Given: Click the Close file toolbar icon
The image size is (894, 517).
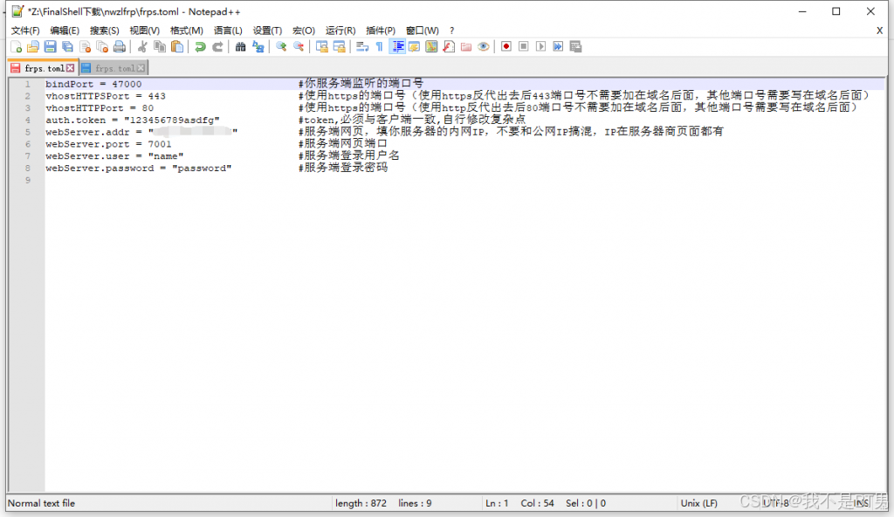Looking at the screenshot, I should pos(85,47).
